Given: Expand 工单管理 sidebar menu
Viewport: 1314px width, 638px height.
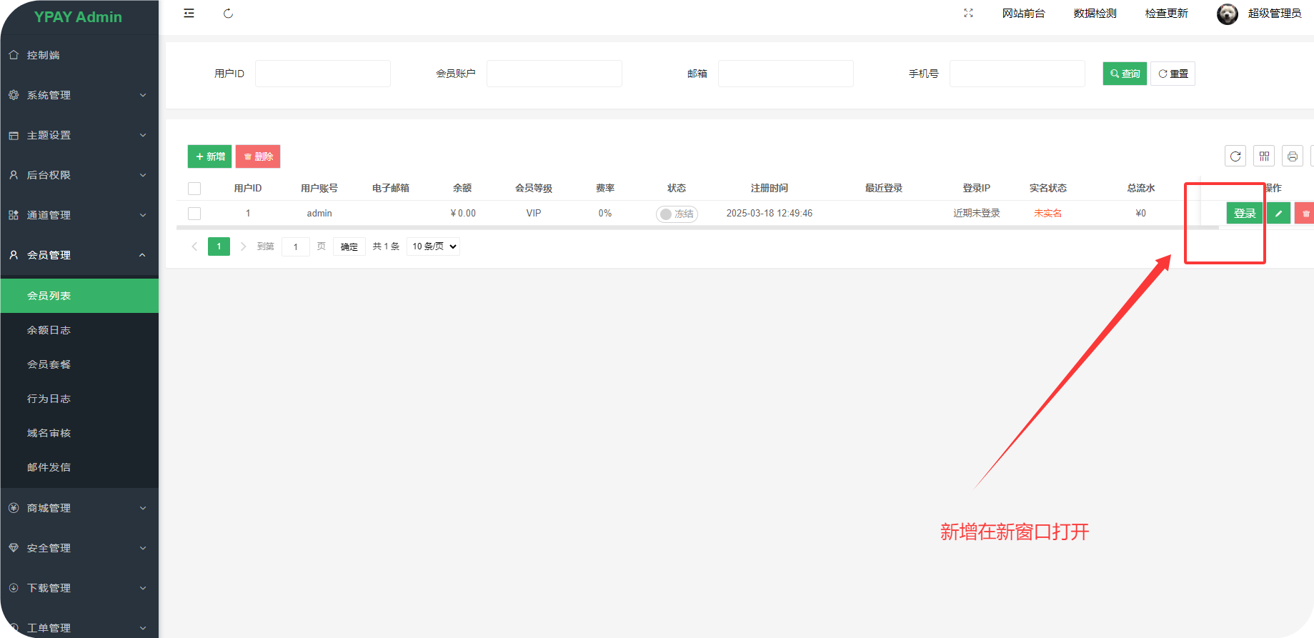Looking at the screenshot, I should pyautogui.click(x=79, y=624).
